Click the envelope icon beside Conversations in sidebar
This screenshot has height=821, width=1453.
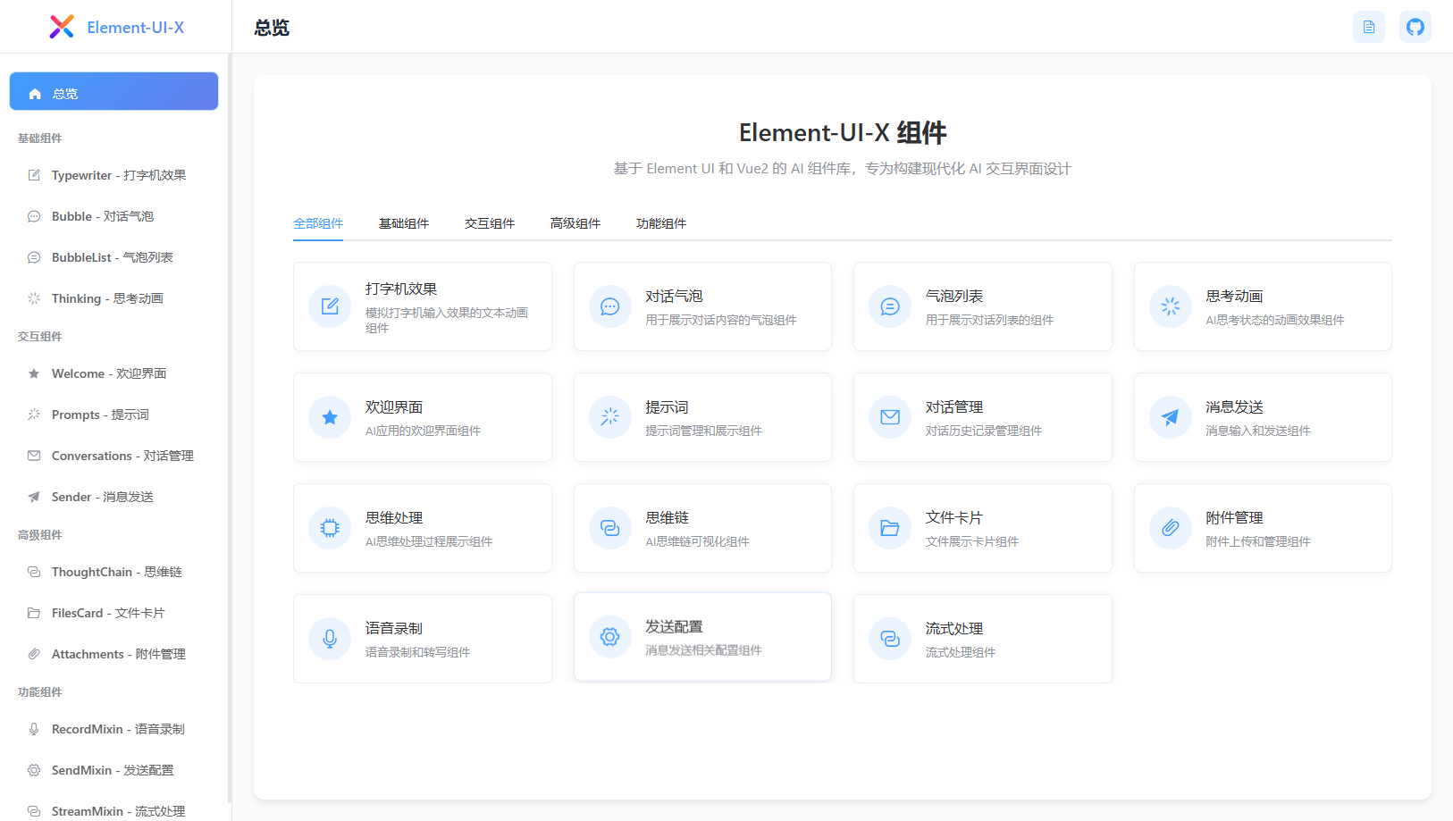tap(34, 456)
